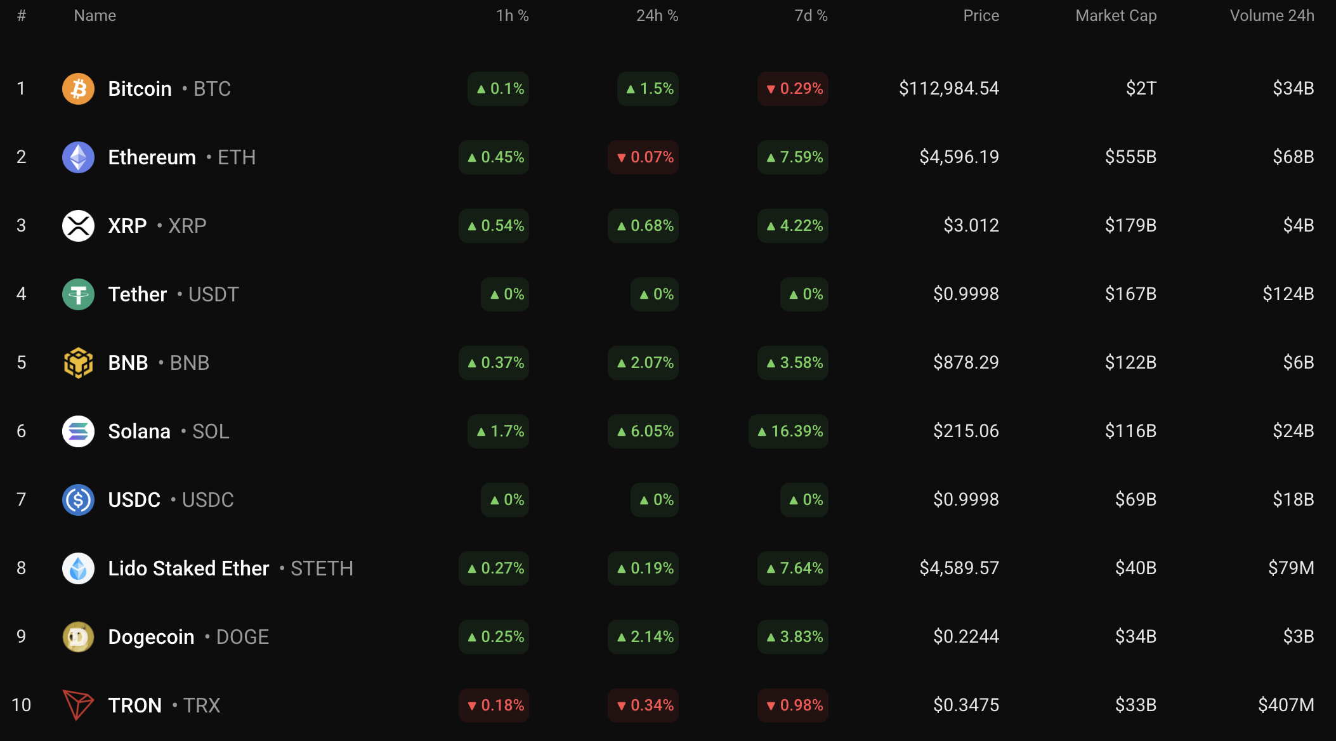Sort table by Market Cap header
The width and height of the screenshot is (1336, 741).
[x=1116, y=16]
